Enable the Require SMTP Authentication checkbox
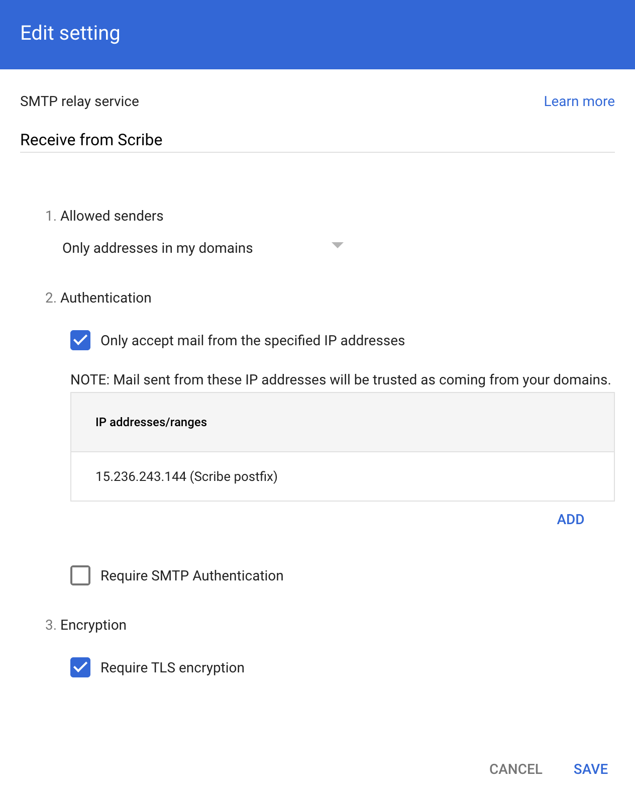Image resolution: width=635 pixels, height=792 pixels. (80, 575)
